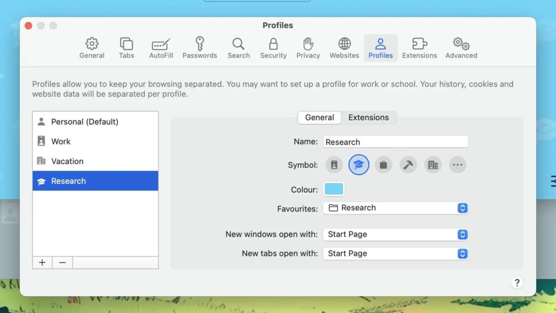Click the profile Name text field
Viewport: 556px width, 313px height.
pos(396,142)
